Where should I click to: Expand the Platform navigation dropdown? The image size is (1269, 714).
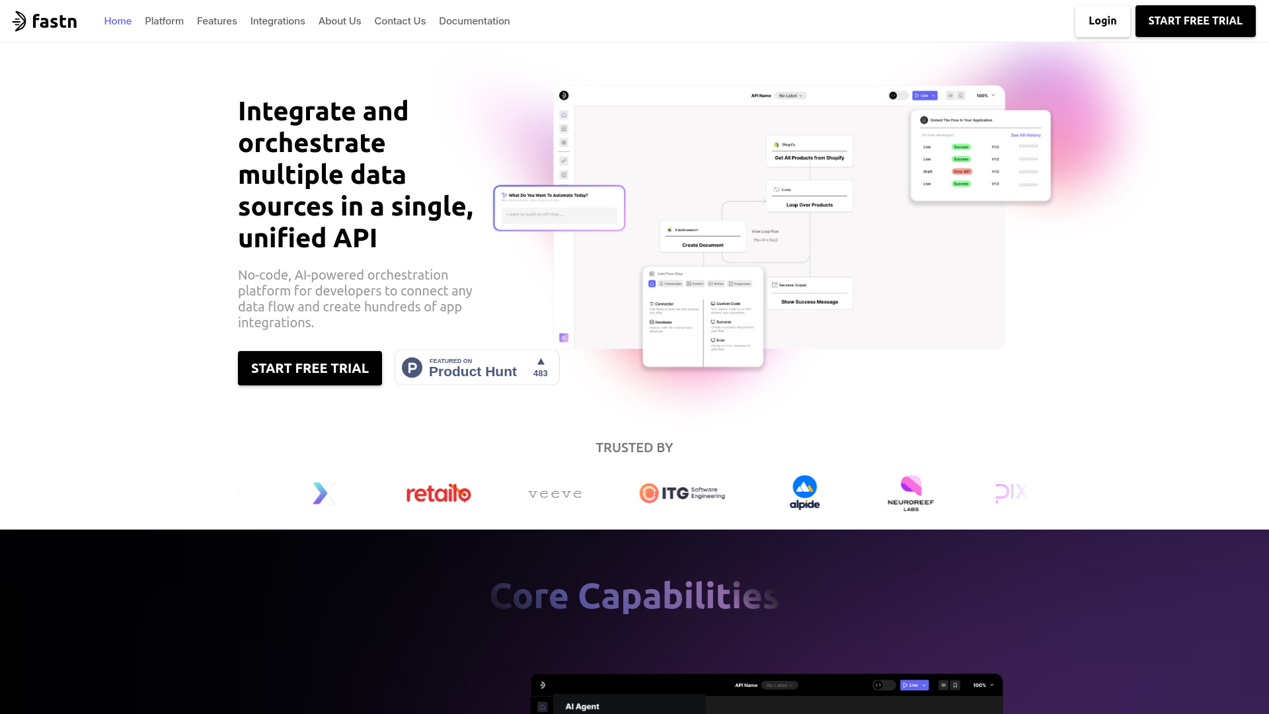(164, 21)
